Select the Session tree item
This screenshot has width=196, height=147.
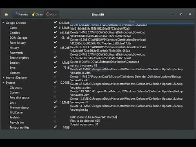click(14, 62)
